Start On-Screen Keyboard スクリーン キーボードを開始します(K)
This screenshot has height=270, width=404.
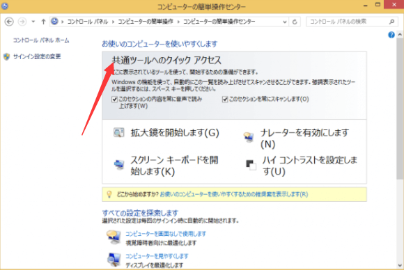[x=174, y=166]
